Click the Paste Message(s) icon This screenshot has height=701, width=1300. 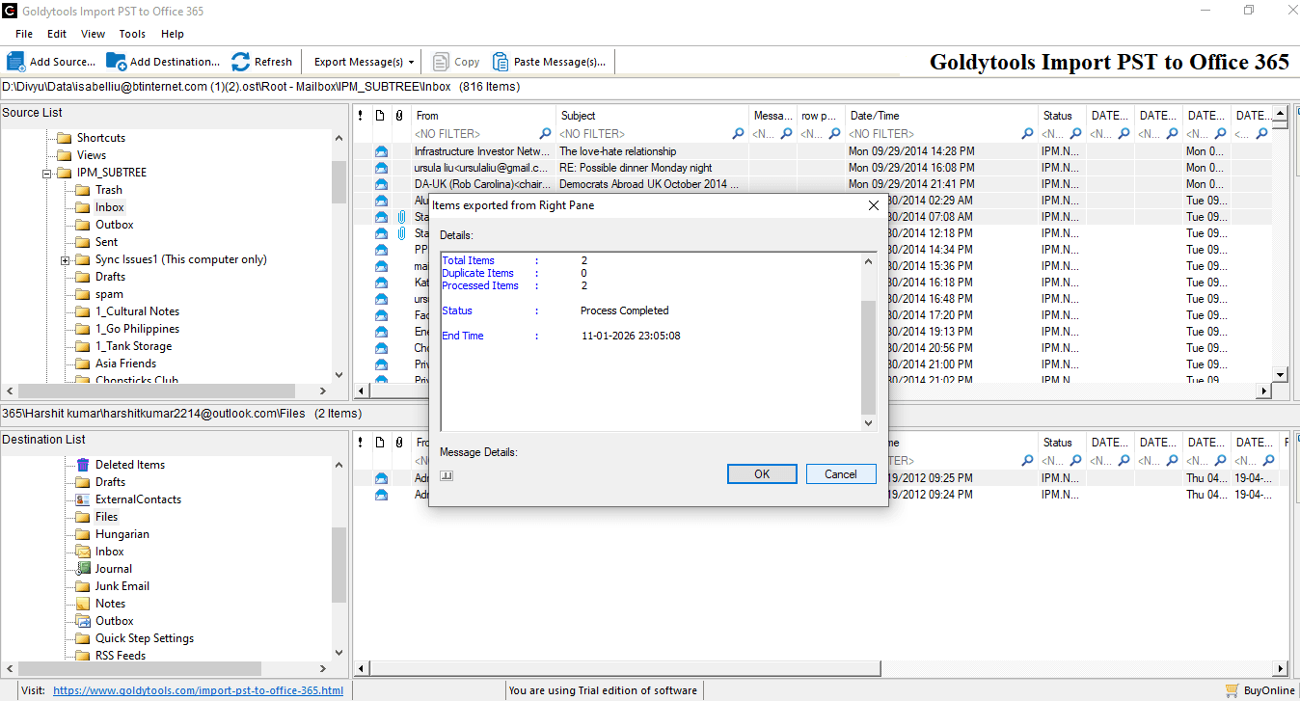click(501, 61)
